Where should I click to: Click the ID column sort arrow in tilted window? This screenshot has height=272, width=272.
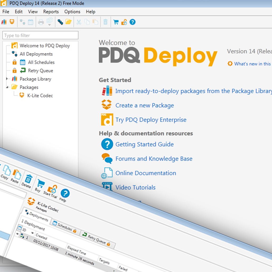[32, 233]
